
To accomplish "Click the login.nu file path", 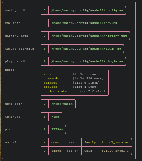I will 86,49.
